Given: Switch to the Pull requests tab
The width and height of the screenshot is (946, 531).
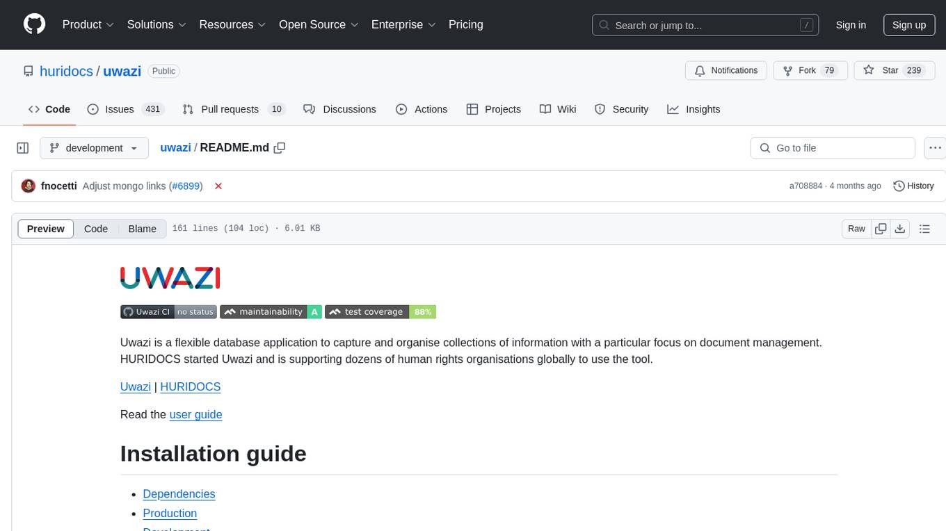Looking at the screenshot, I should coord(234,109).
